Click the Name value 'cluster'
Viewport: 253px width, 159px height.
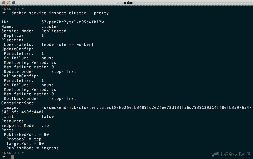click(50, 27)
